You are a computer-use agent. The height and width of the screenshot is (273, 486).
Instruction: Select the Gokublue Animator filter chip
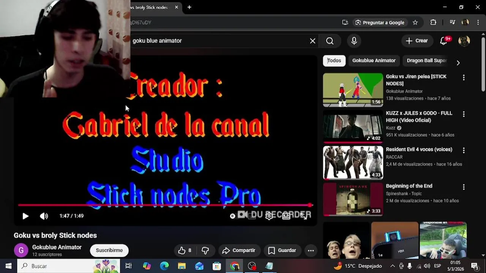(x=374, y=61)
